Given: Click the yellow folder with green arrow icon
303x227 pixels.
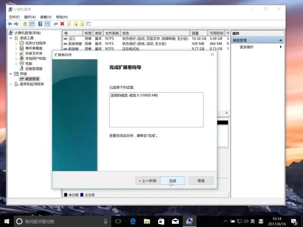Looking at the screenshot, I should pyautogui.click(x=75, y=24).
